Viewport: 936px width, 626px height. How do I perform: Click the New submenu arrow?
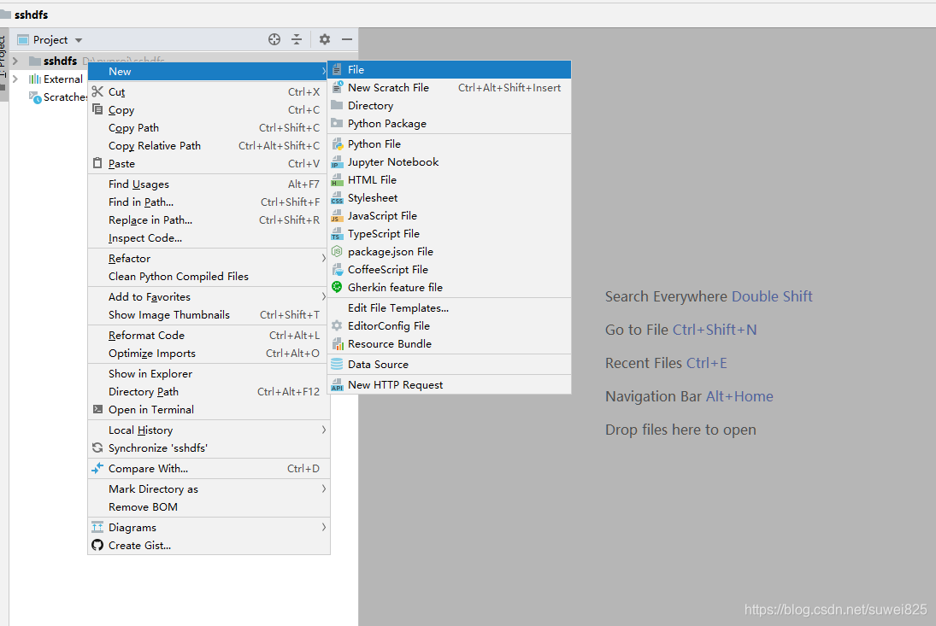click(324, 71)
